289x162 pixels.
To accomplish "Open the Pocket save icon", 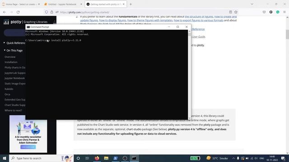I will 264,12.
